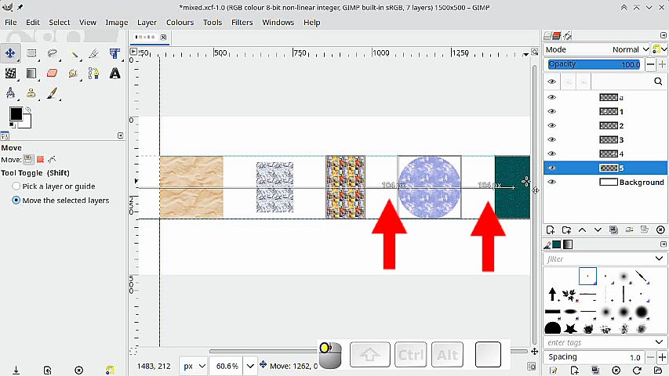Choose the Gradient tool
Viewport: 669px width, 376px height.
[x=32, y=74]
